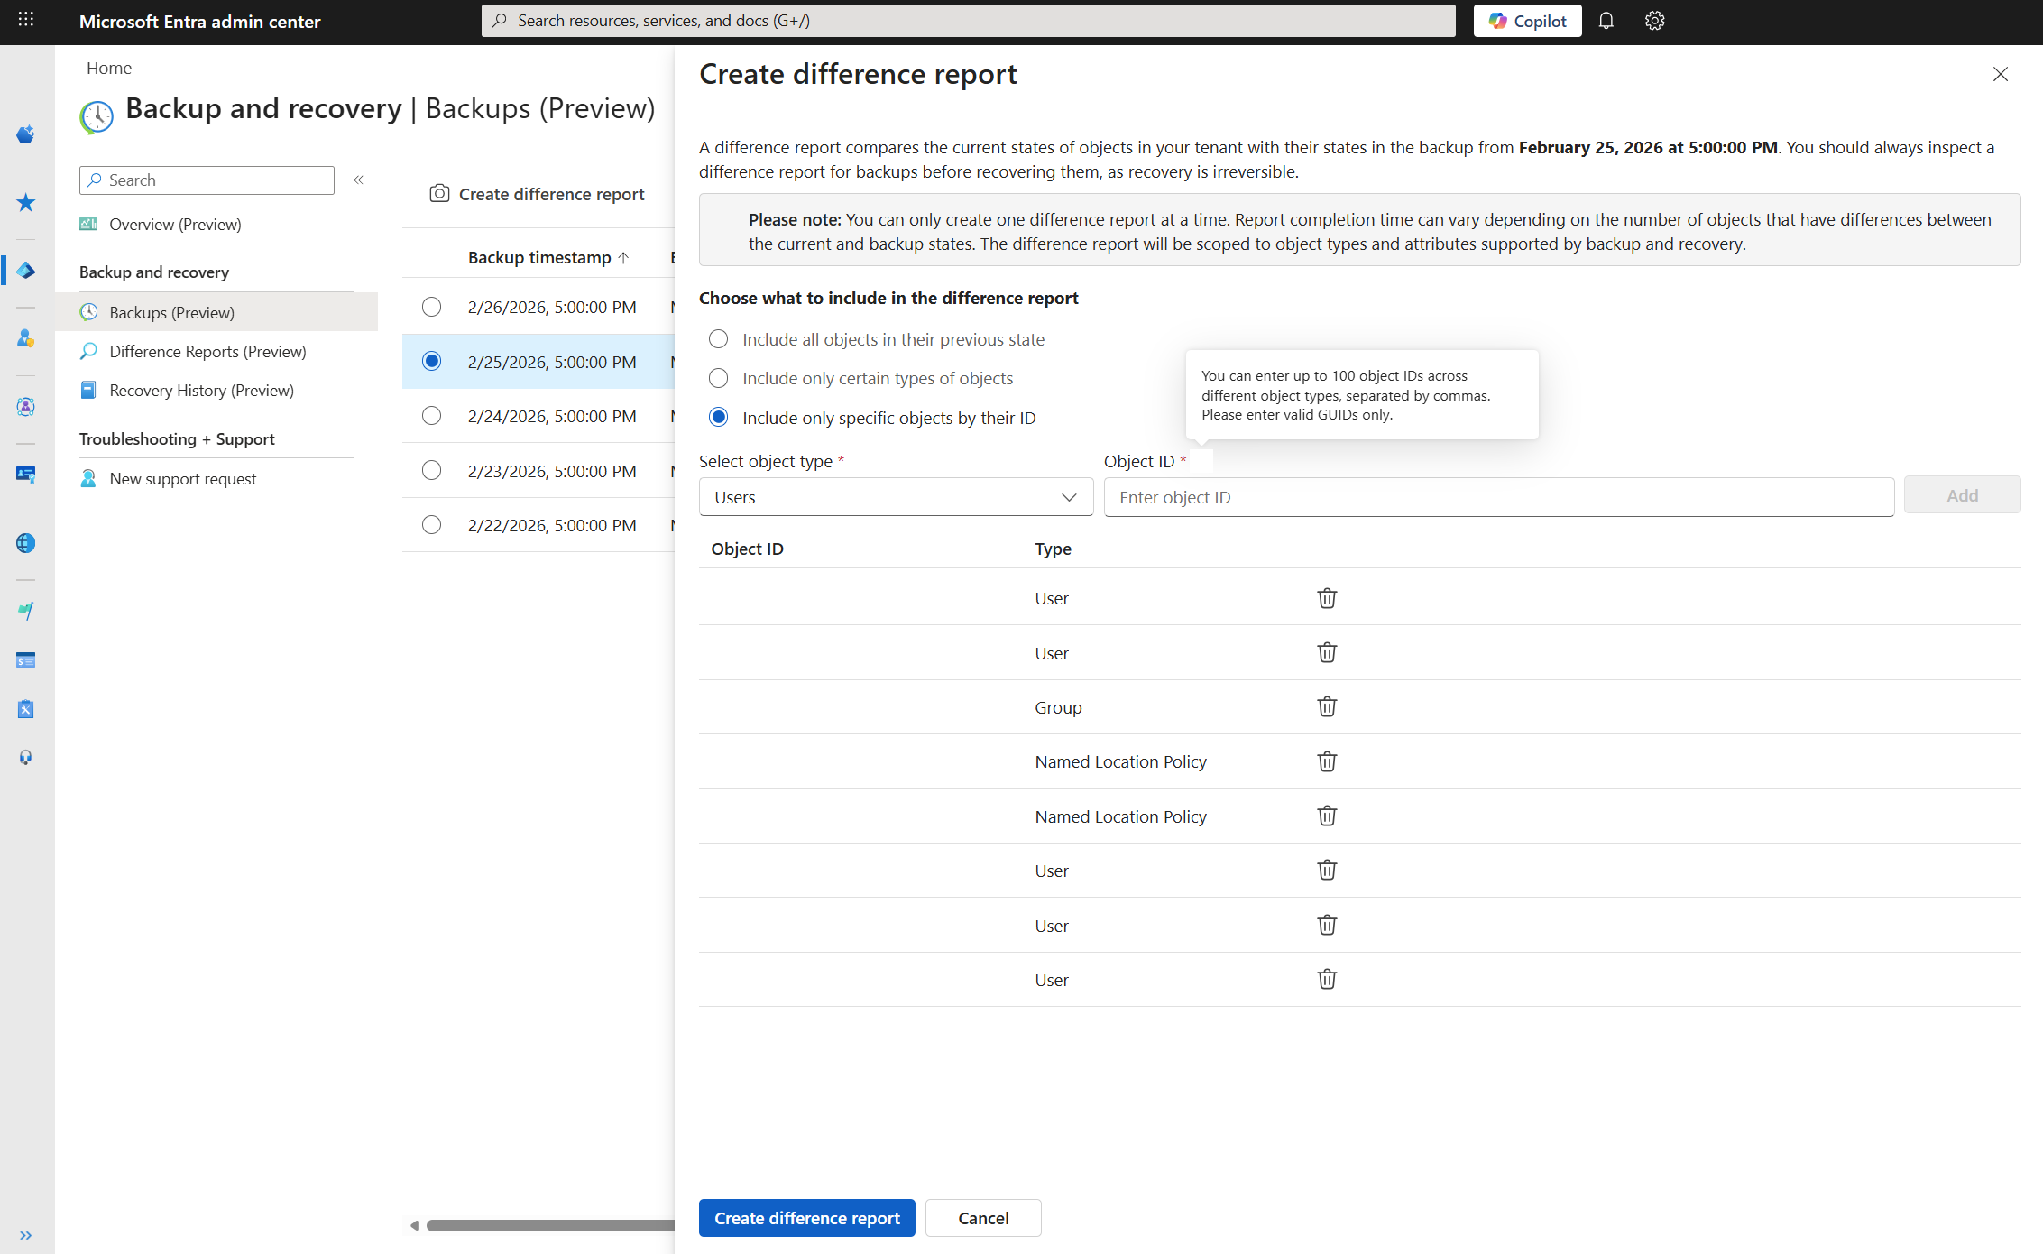Delete the Group entry from the object list
2043x1254 pixels.
point(1326,706)
